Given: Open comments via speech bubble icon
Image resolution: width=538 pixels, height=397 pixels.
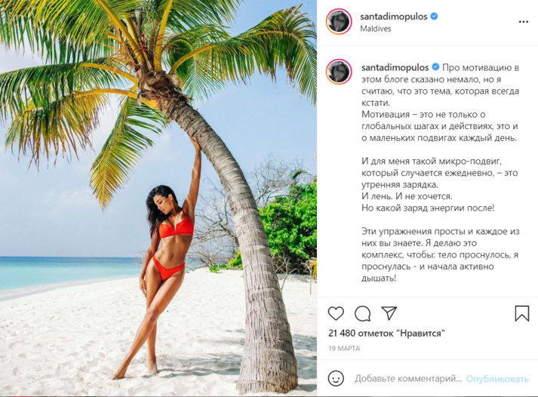Looking at the screenshot, I should coord(363,313).
